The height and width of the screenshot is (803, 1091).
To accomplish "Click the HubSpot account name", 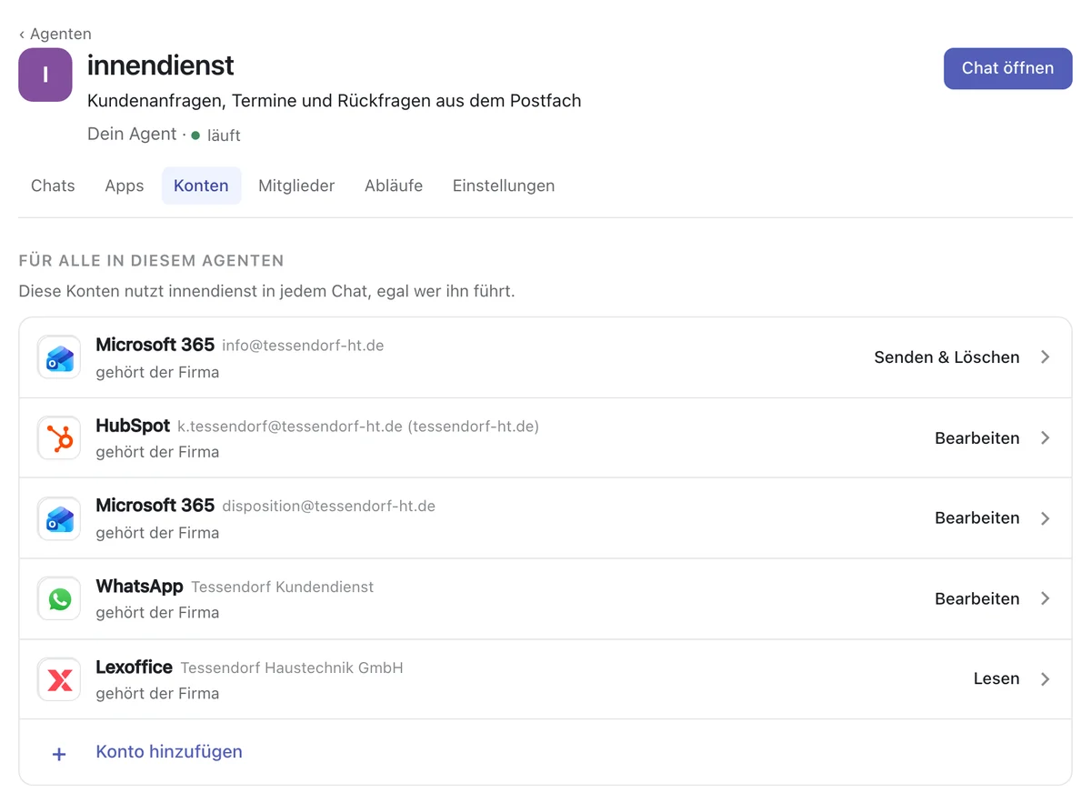I will click(x=133, y=426).
